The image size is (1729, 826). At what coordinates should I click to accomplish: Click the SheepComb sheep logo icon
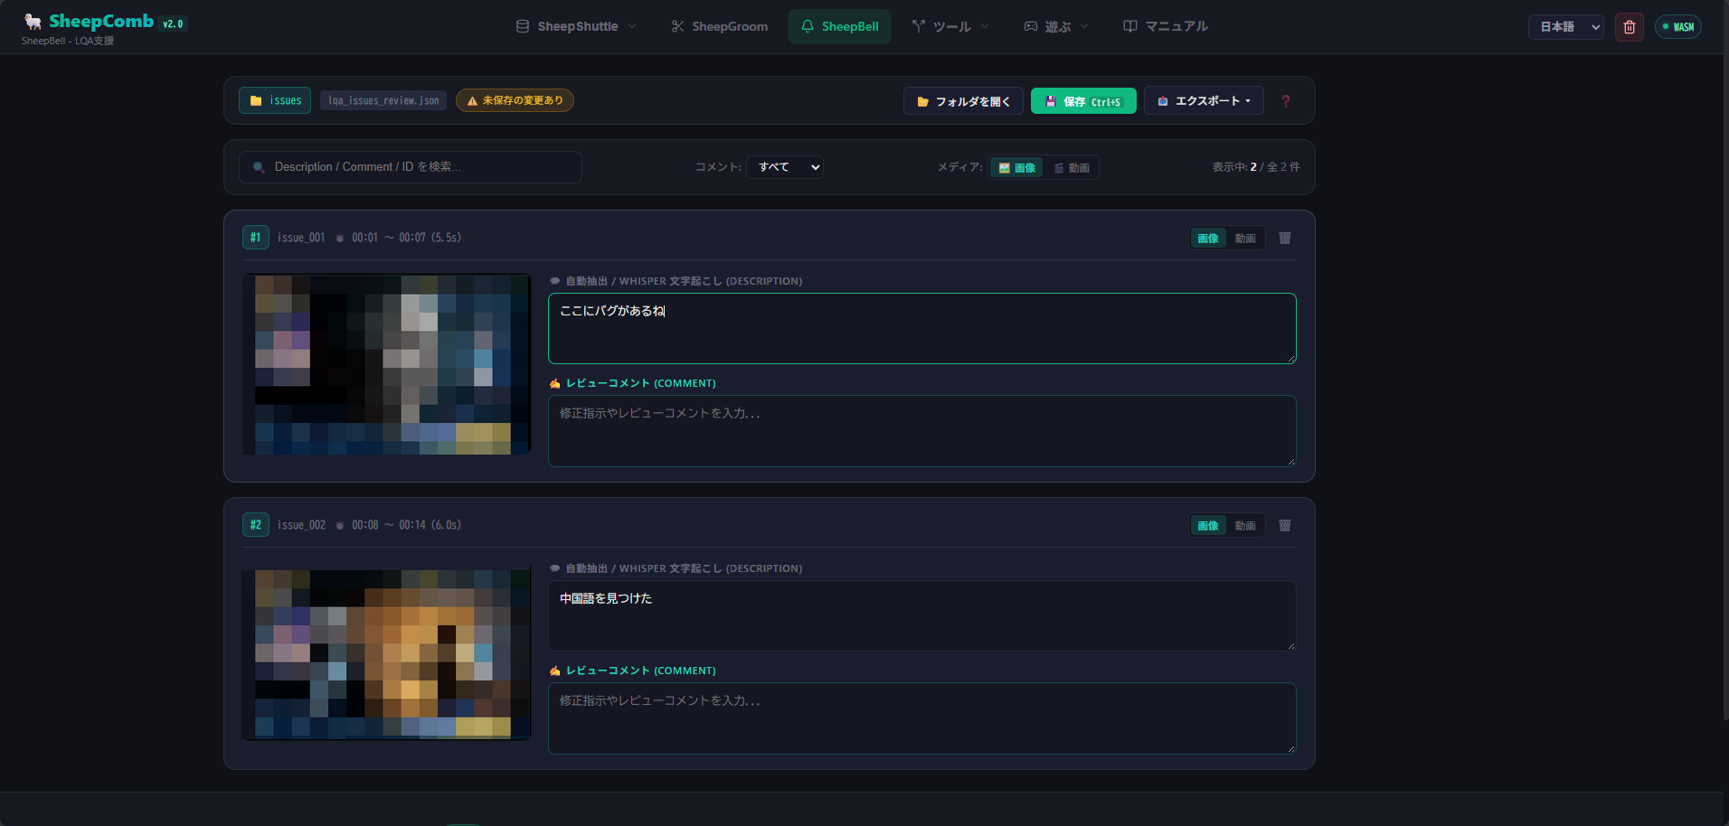[33, 22]
